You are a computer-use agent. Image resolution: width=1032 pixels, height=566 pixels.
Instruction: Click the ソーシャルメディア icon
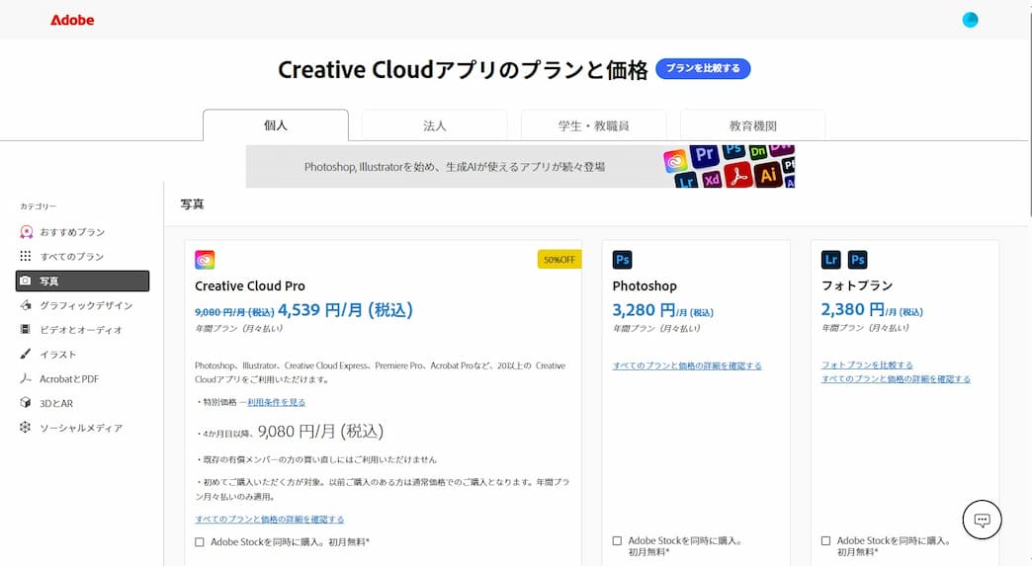coord(26,428)
